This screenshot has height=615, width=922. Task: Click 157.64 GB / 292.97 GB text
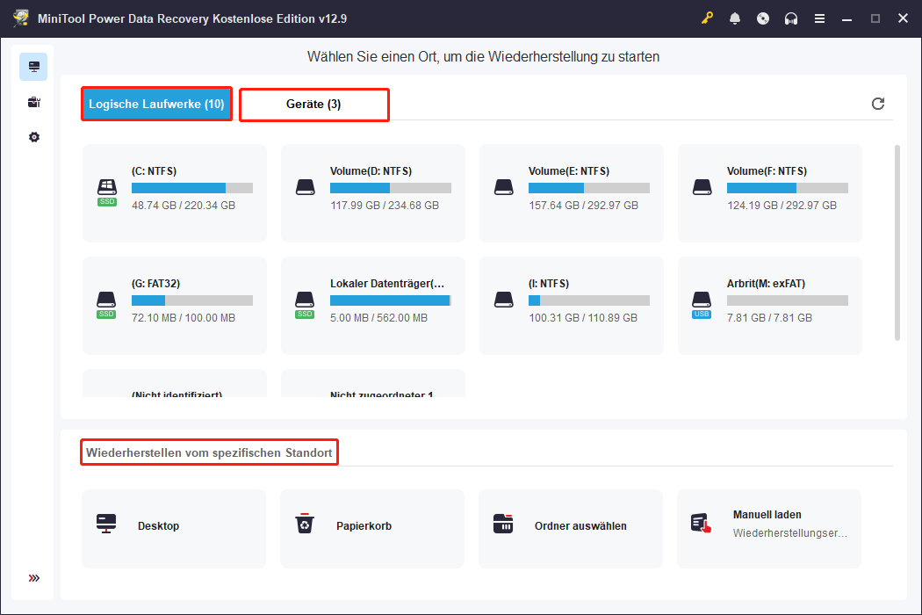point(583,206)
